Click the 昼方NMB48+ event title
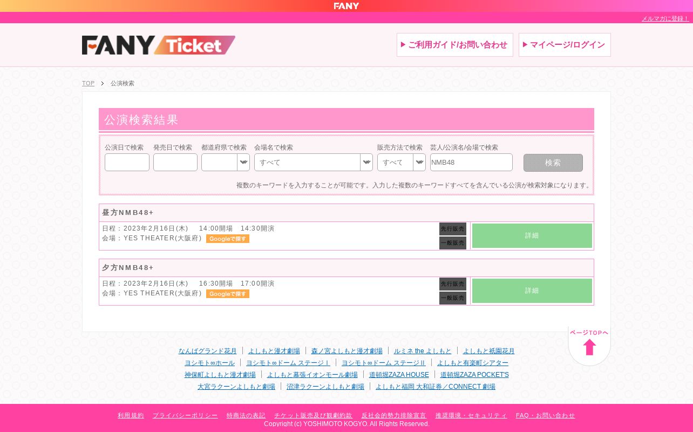The width and height of the screenshot is (693, 432). coord(128,213)
